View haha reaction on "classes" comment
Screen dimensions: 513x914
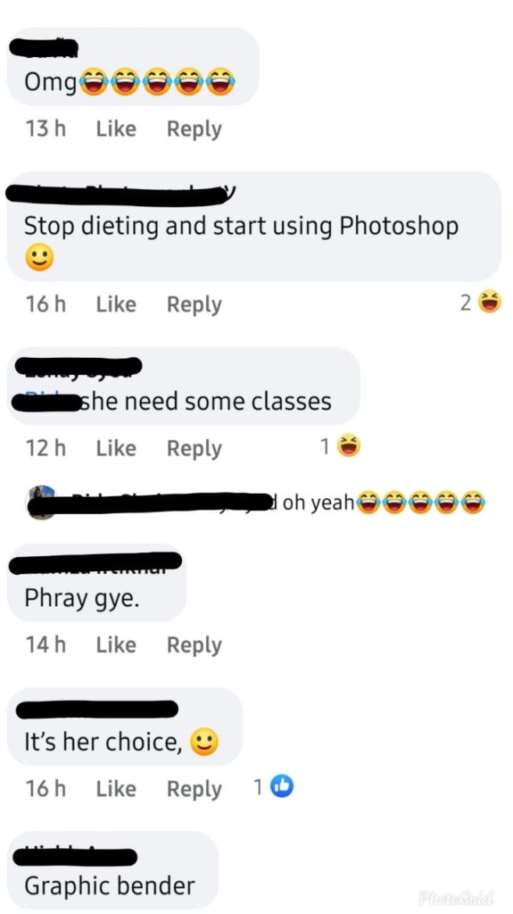point(341,446)
